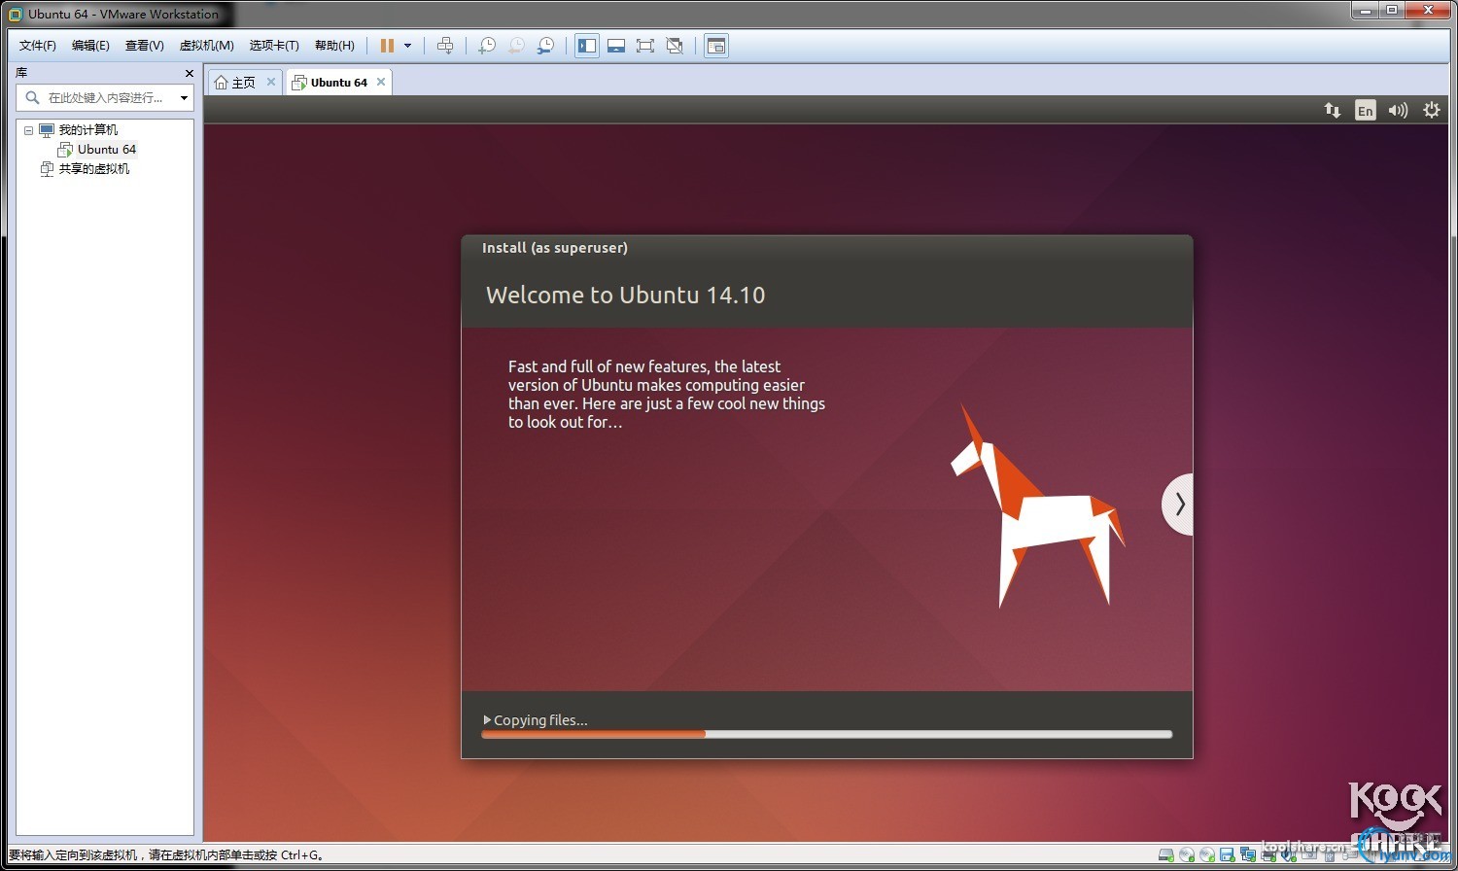Click the library search magnifier icon
The width and height of the screenshot is (1458, 871).
click(32, 97)
